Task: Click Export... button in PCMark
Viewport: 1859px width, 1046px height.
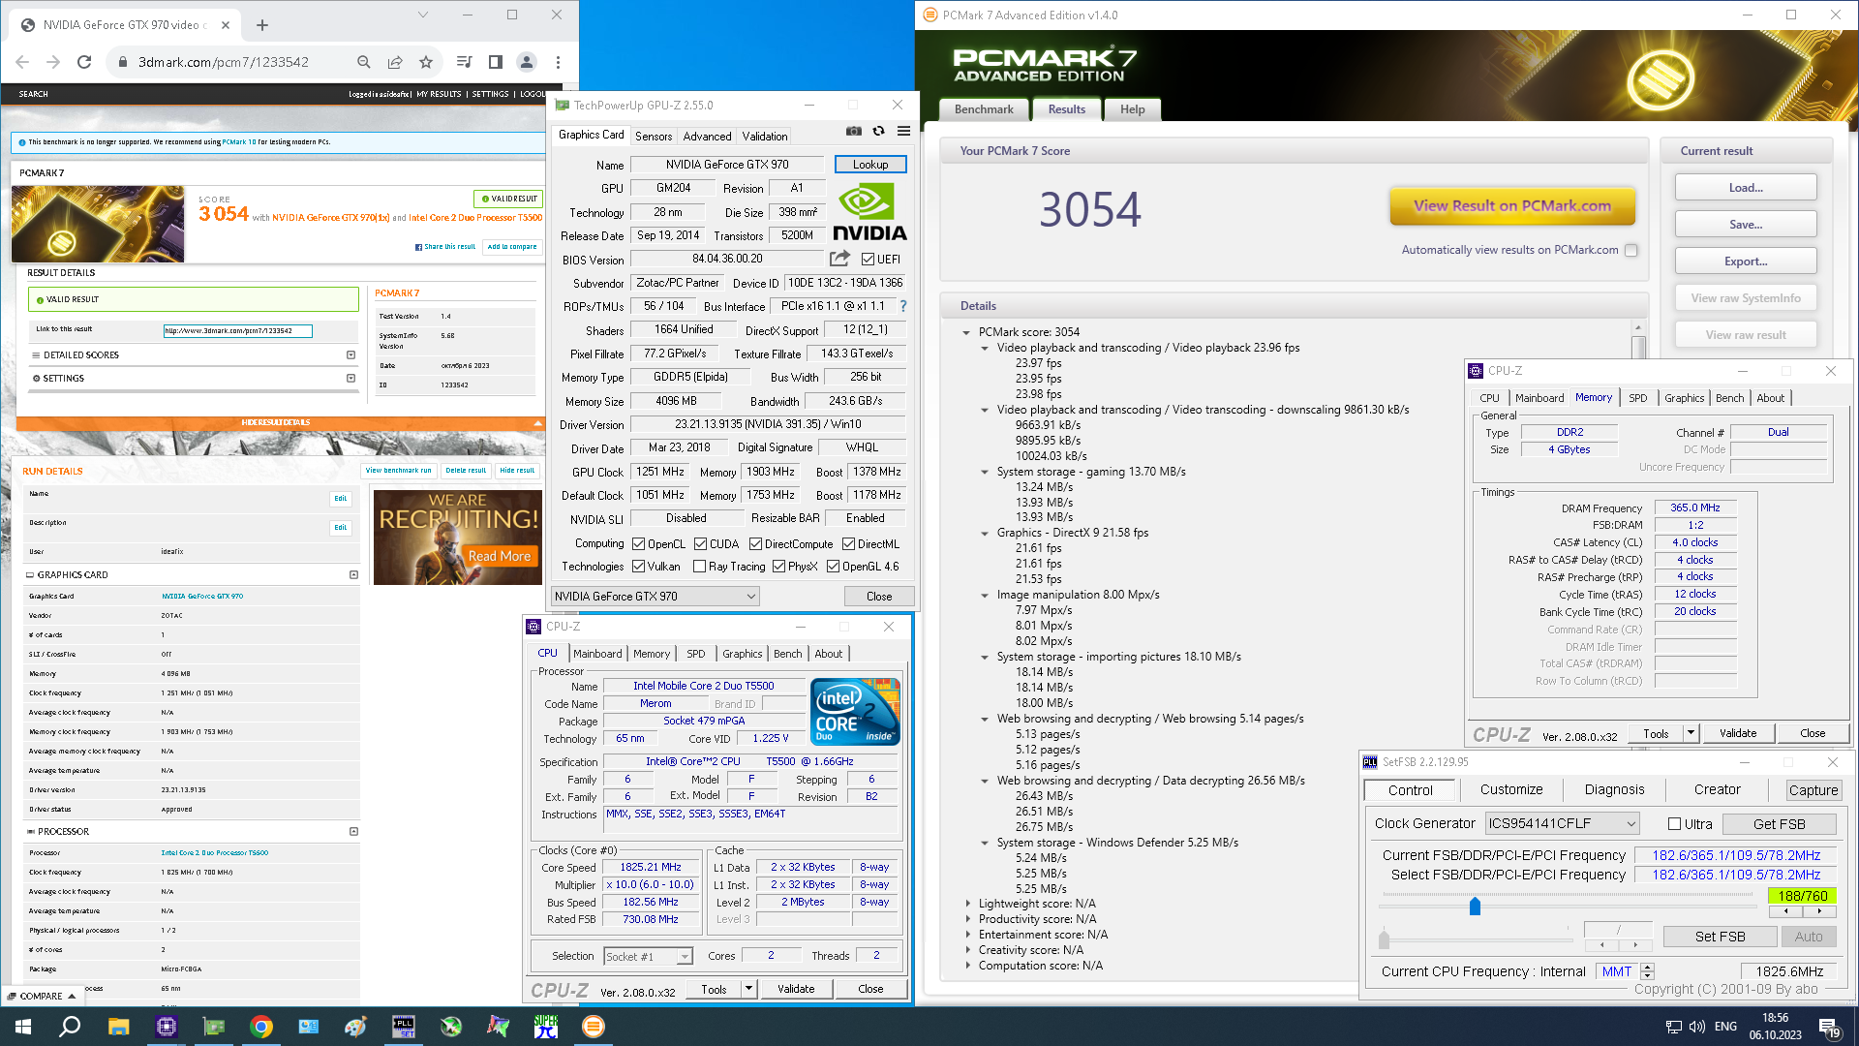Action: click(1746, 261)
